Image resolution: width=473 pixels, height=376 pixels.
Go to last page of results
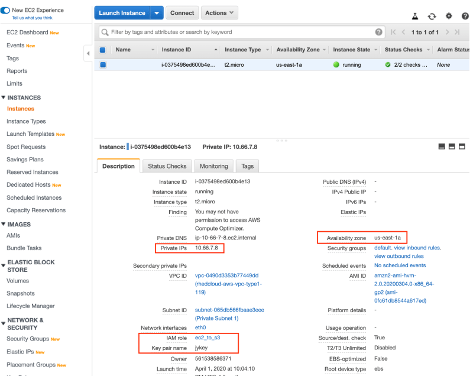click(457, 32)
